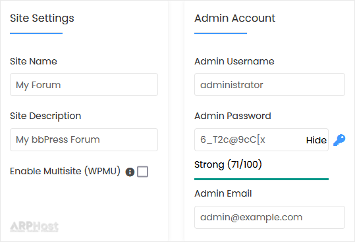Image resolution: width=355 pixels, height=242 pixels.
Task: Hide the admin password text
Action: [316, 140]
